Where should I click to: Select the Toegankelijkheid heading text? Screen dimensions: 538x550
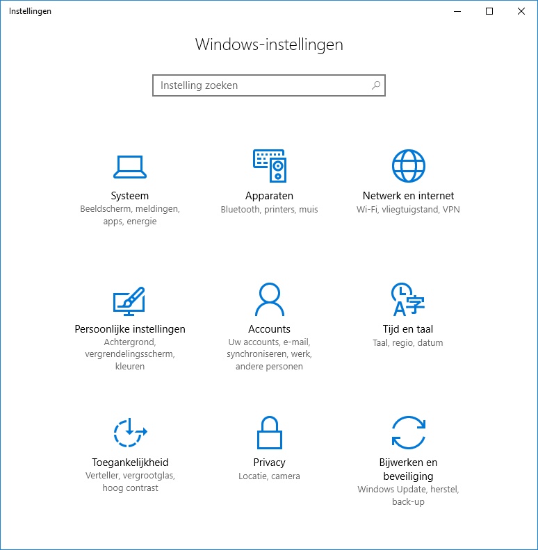coord(130,462)
